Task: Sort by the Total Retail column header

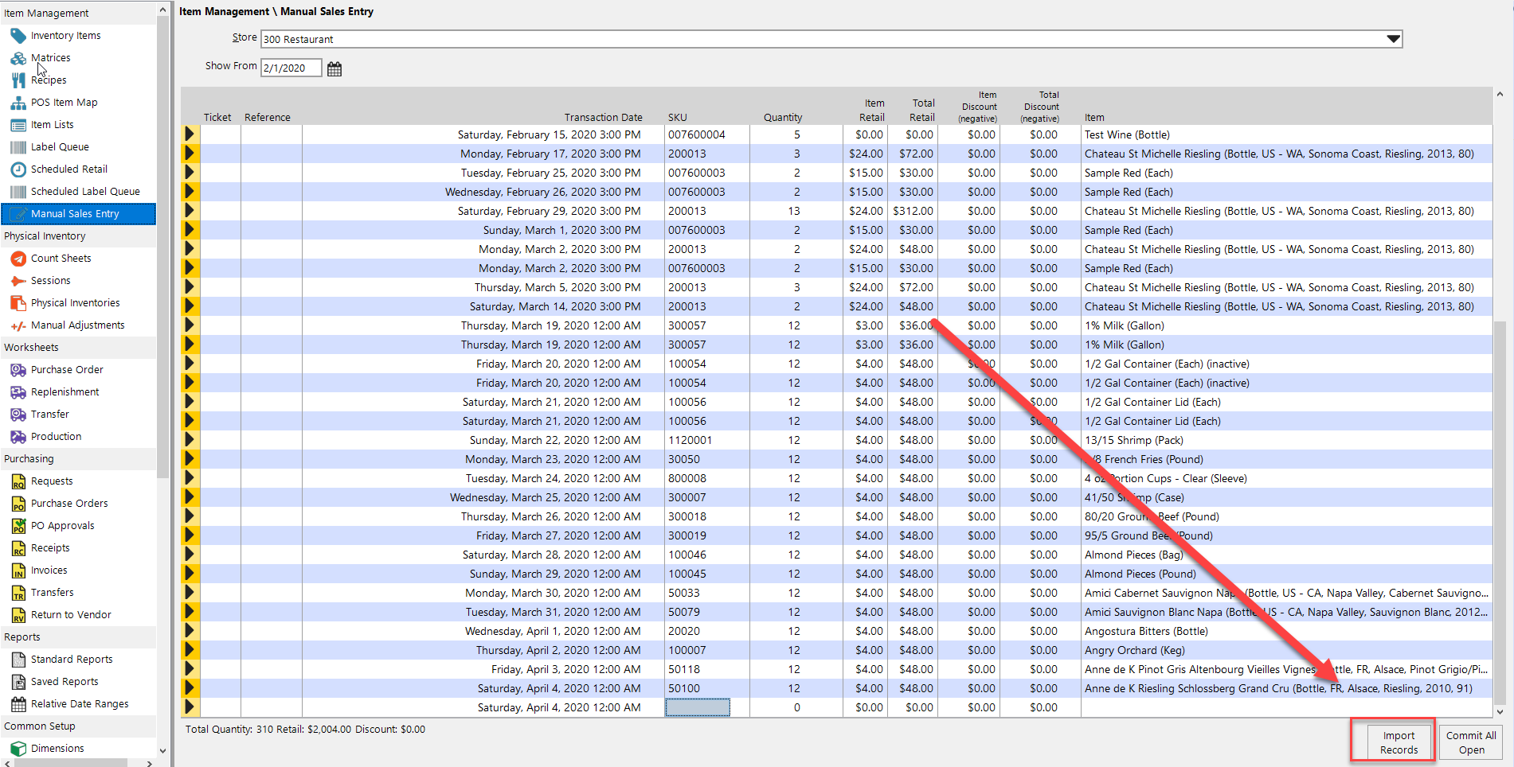Action: coord(923,110)
